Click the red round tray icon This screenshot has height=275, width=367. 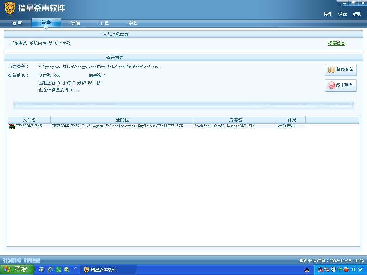[346, 270]
